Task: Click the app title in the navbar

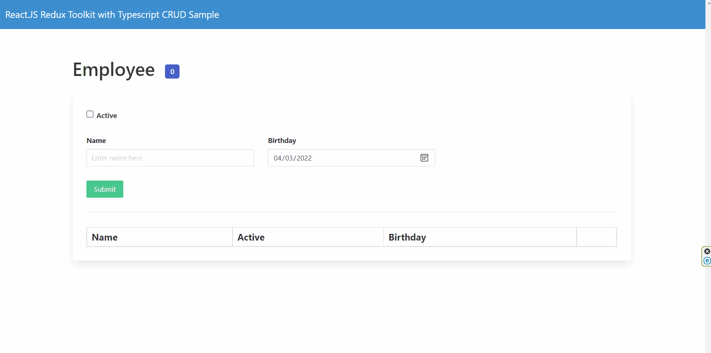Action: coord(112,15)
